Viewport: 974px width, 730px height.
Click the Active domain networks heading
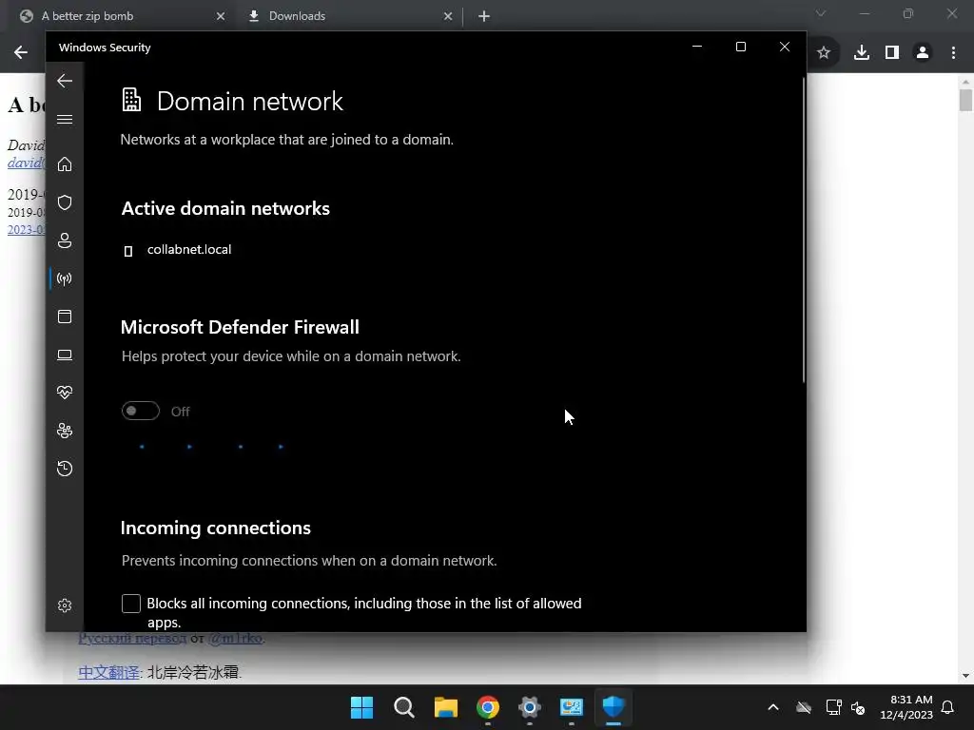pyautogui.click(x=225, y=208)
